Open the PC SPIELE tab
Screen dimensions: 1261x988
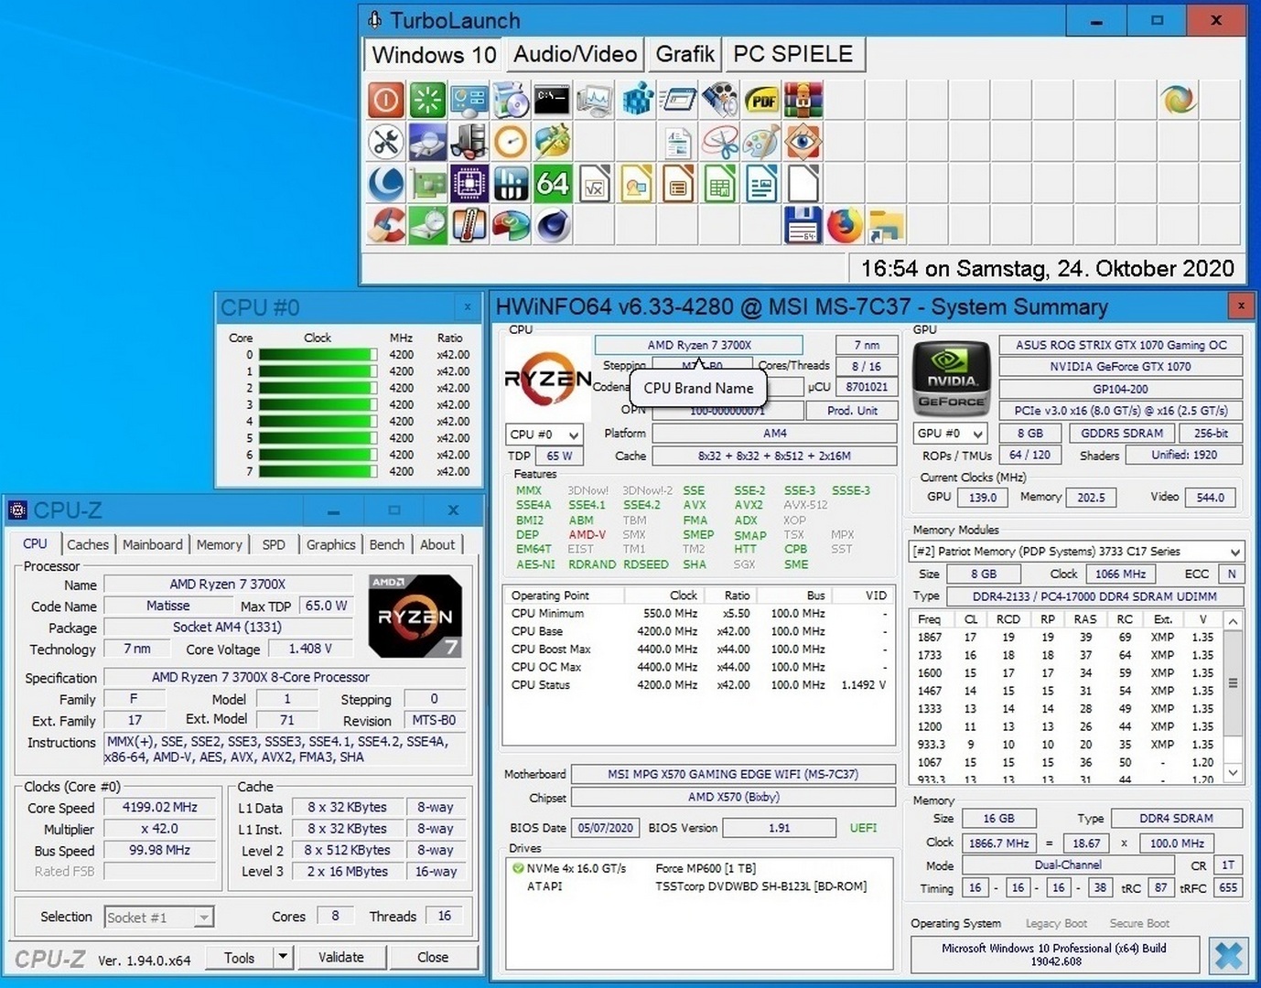coord(793,54)
